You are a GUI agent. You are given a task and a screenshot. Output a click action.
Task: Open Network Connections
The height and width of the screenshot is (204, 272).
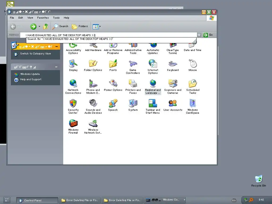(x=73, y=87)
